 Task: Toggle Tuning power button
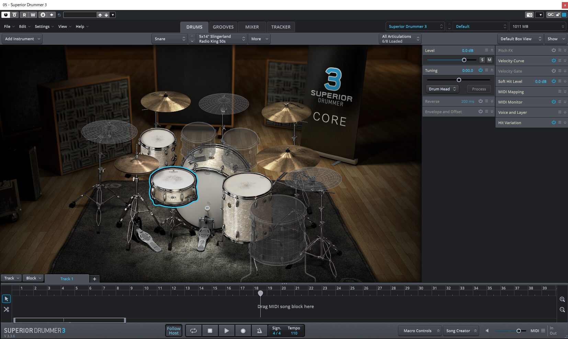[480, 70]
